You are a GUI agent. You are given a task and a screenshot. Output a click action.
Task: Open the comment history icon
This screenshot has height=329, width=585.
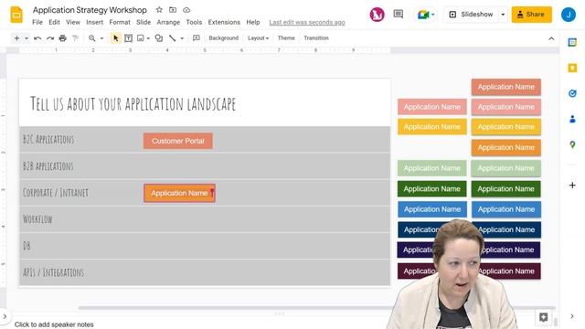pos(399,15)
